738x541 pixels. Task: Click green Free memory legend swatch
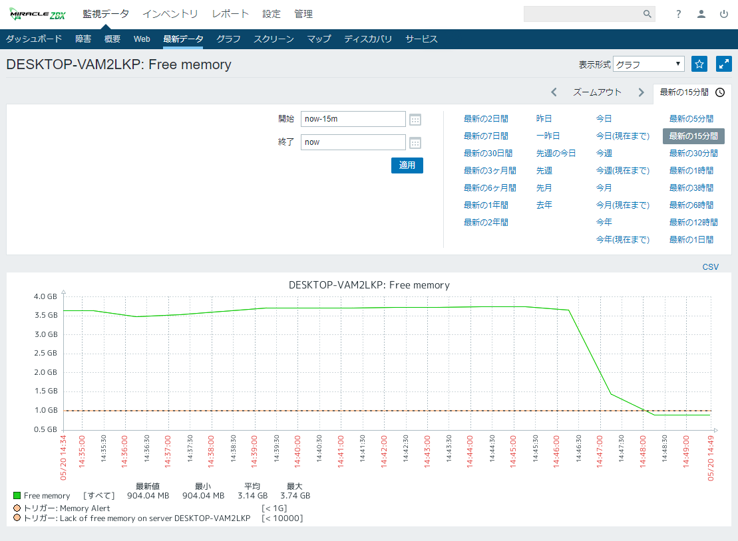point(17,496)
